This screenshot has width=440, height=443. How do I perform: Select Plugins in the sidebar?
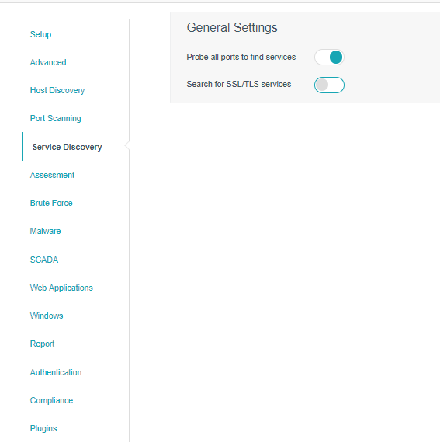(43, 428)
